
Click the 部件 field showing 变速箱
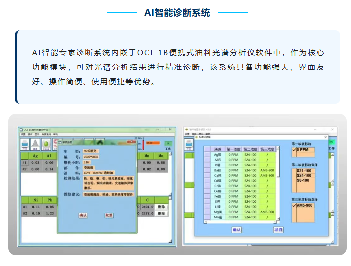pos(89,168)
